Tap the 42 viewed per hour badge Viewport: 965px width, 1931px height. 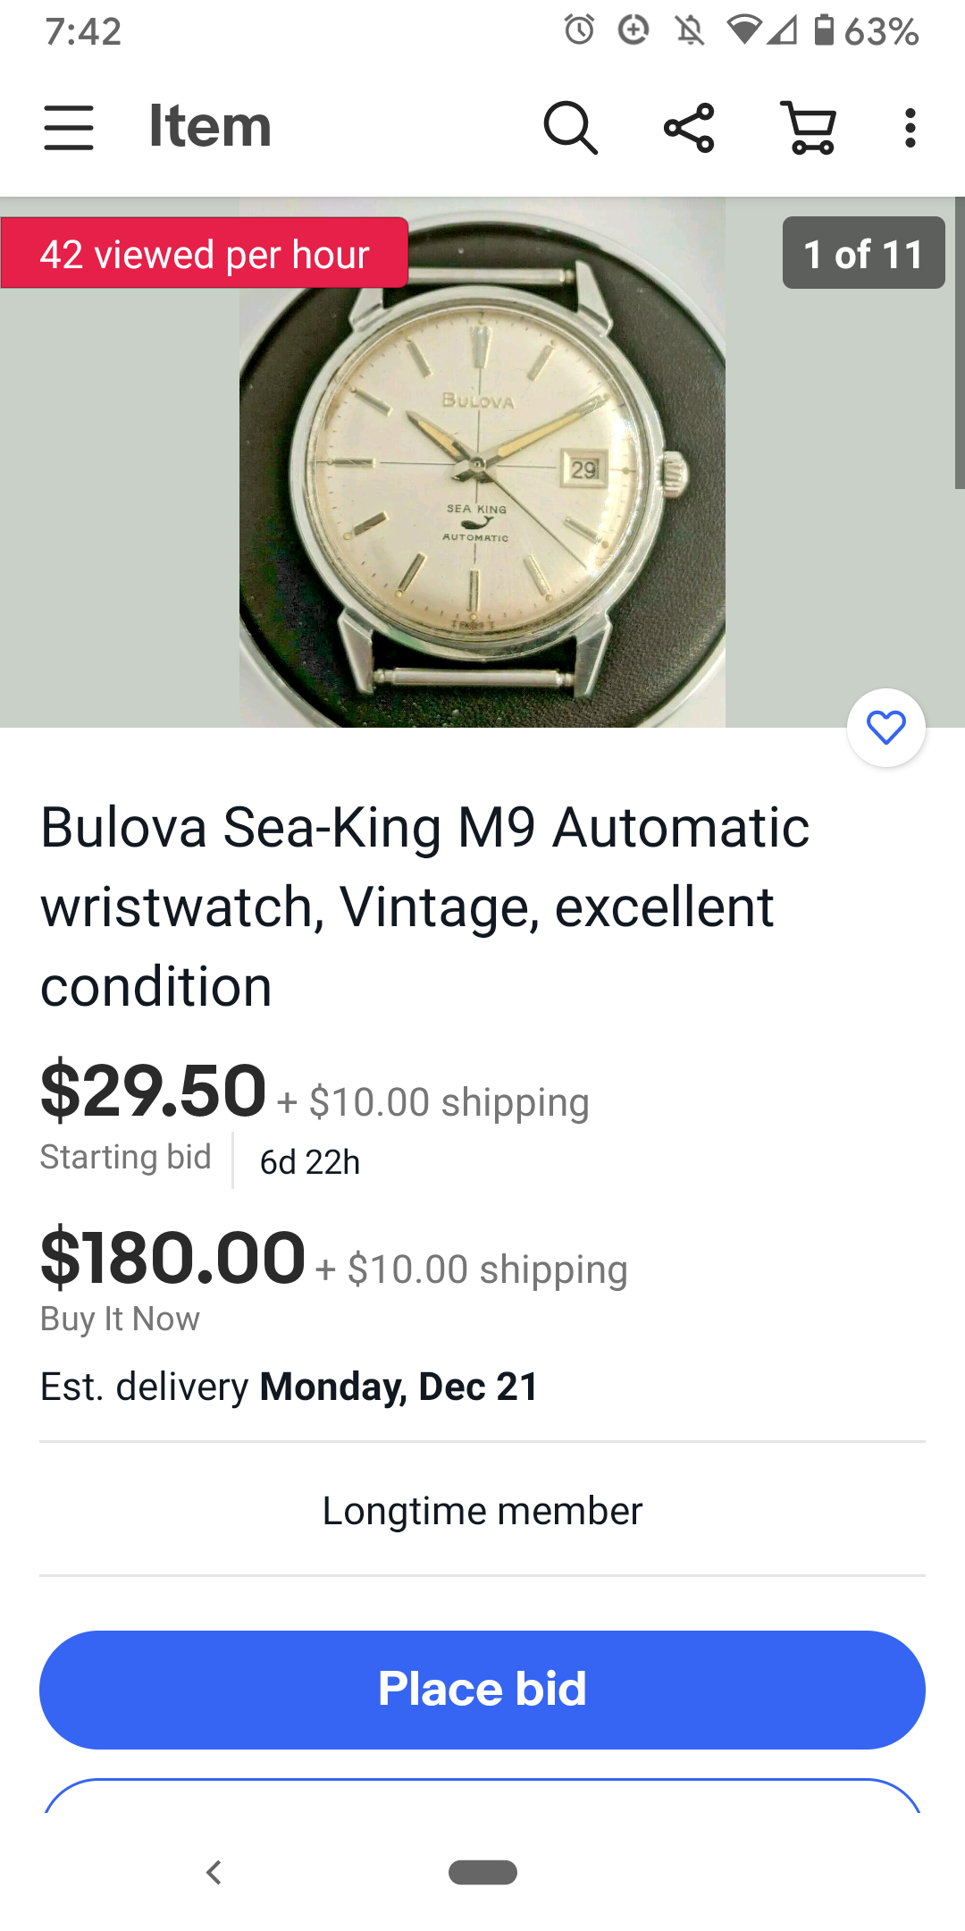click(205, 254)
